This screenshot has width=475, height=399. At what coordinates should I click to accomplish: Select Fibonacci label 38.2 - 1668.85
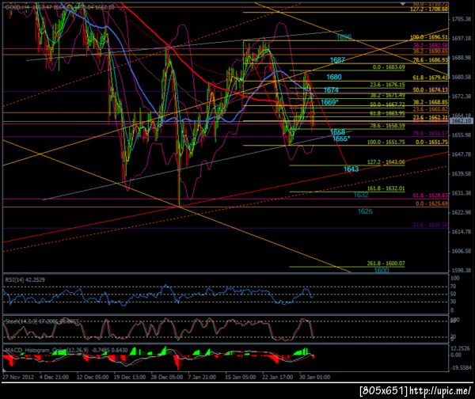430,102
